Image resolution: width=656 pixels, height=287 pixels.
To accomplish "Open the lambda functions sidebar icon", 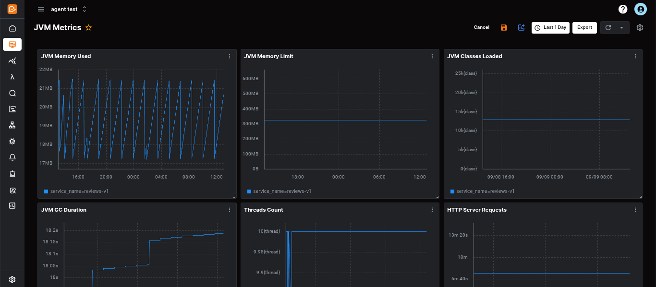I will click(x=12, y=77).
